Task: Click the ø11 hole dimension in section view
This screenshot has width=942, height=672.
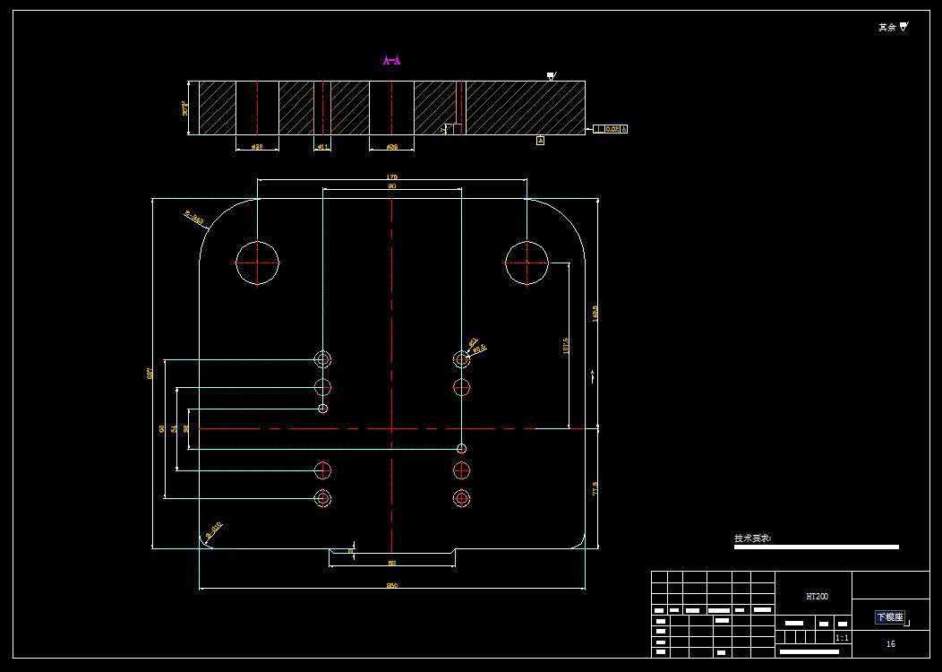Action: point(322,147)
